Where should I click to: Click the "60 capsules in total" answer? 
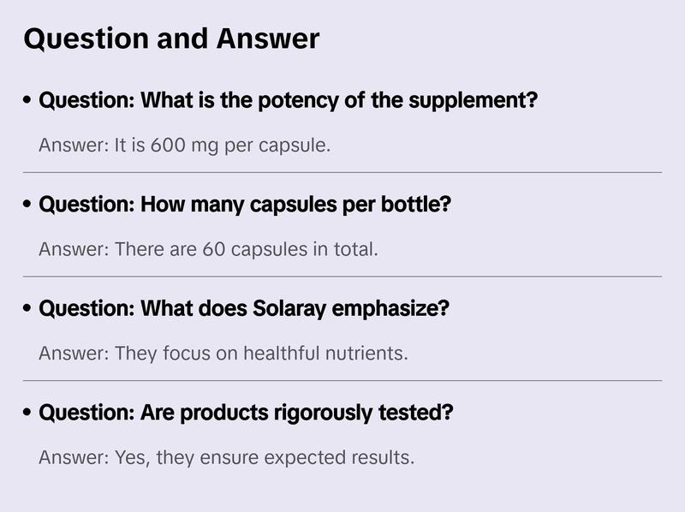click(208, 250)
